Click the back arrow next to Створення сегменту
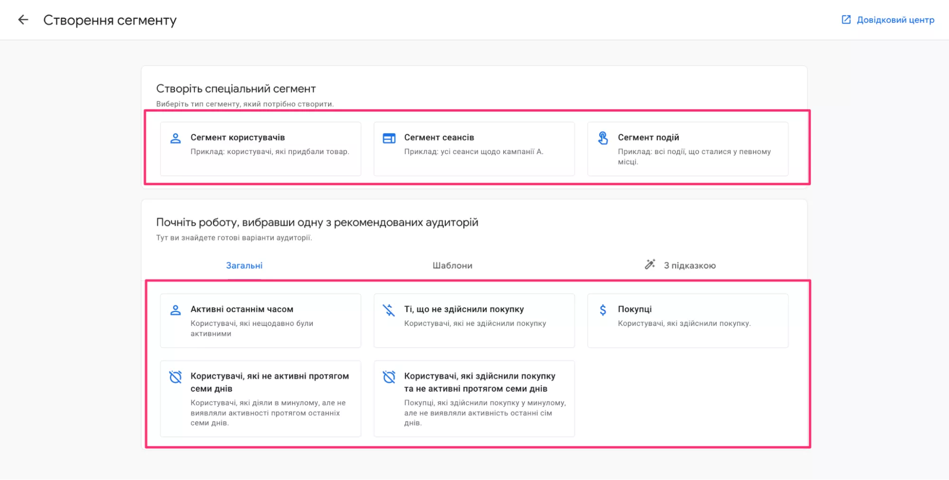 pos(23,20)
